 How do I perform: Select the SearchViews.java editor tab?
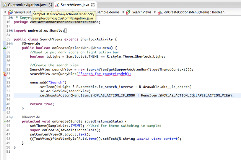click(75, 5)
